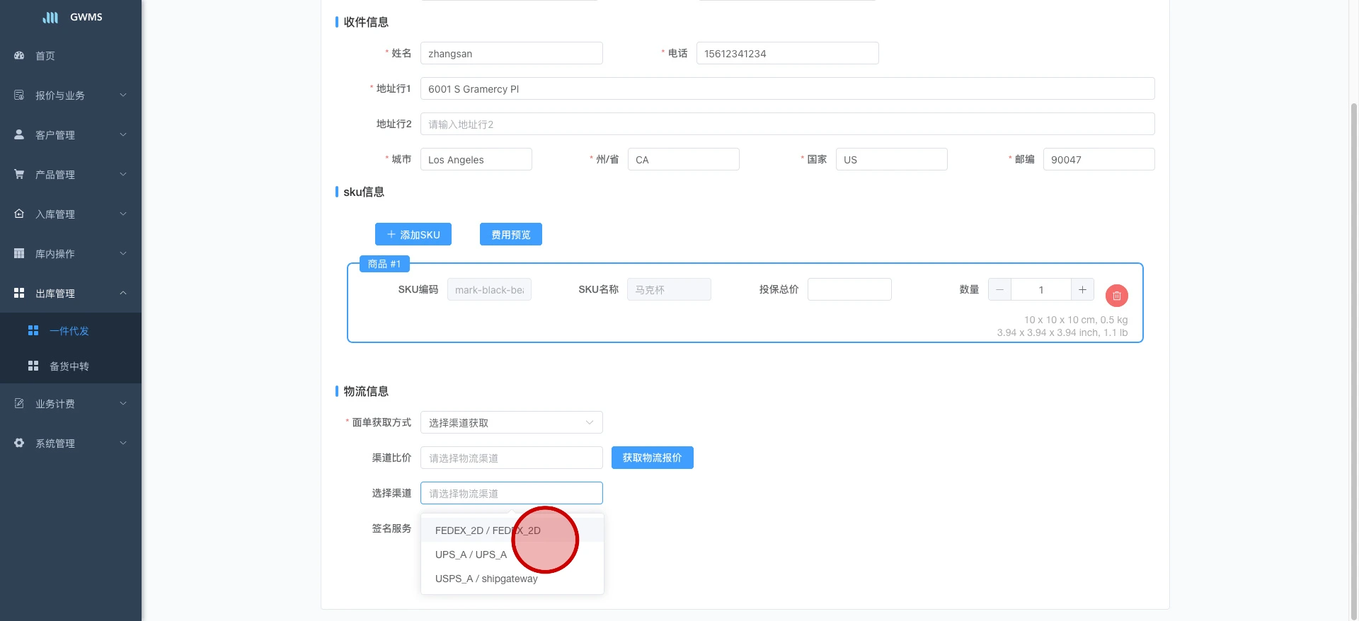Click the 添加SKU button
The image size is (1359, 621).
413,234
